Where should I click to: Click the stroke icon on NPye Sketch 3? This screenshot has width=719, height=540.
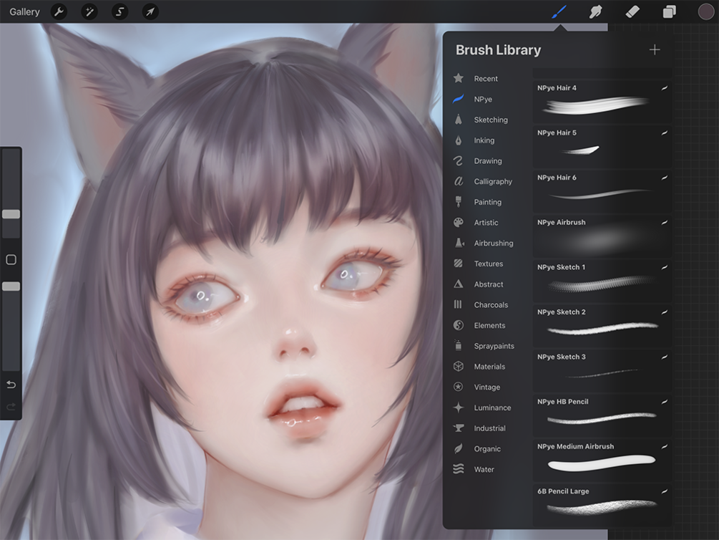664,357
